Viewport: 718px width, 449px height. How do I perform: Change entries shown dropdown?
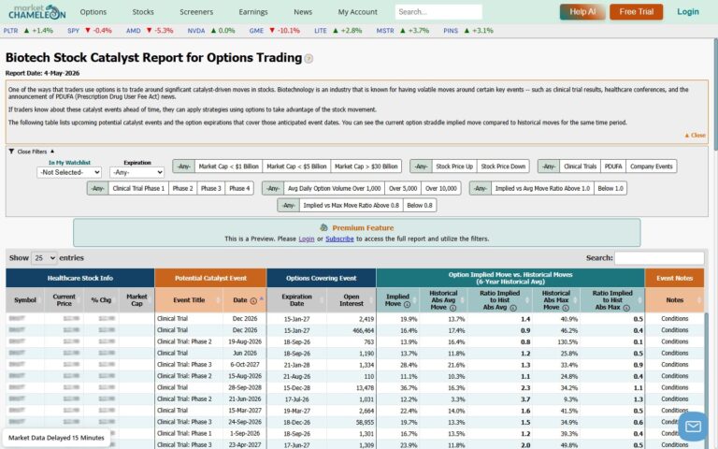tap(44, 258)
